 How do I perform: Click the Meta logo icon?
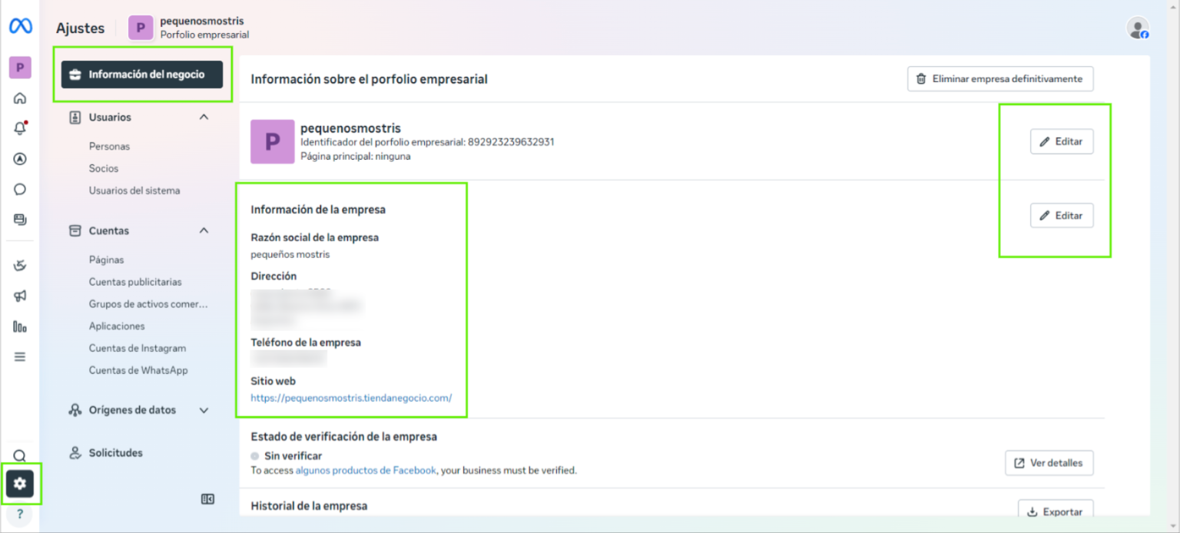coord(20,26)
